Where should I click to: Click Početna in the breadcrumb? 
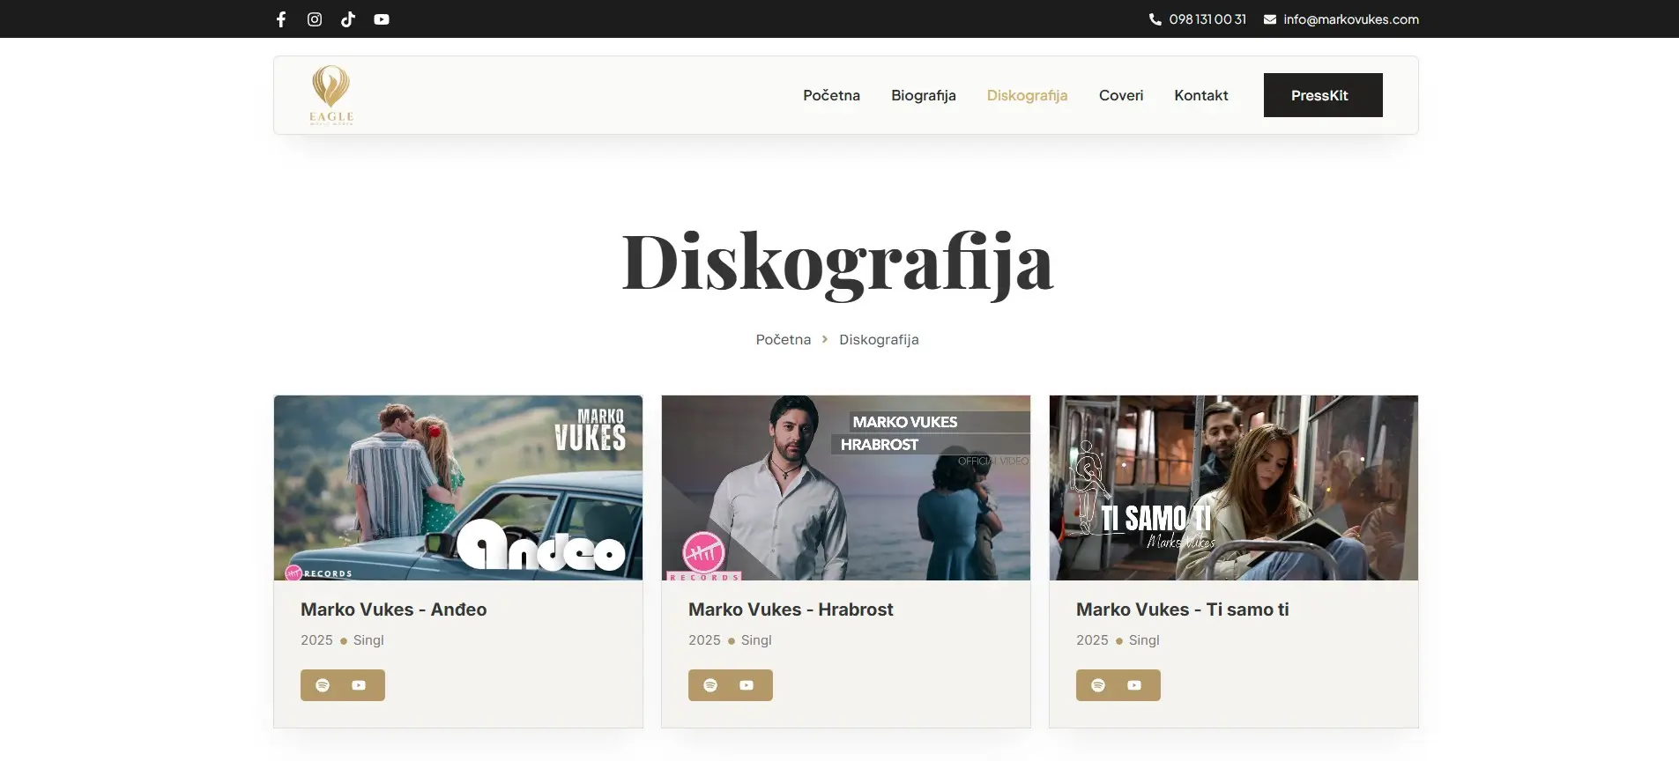click(x=783, y=340)
